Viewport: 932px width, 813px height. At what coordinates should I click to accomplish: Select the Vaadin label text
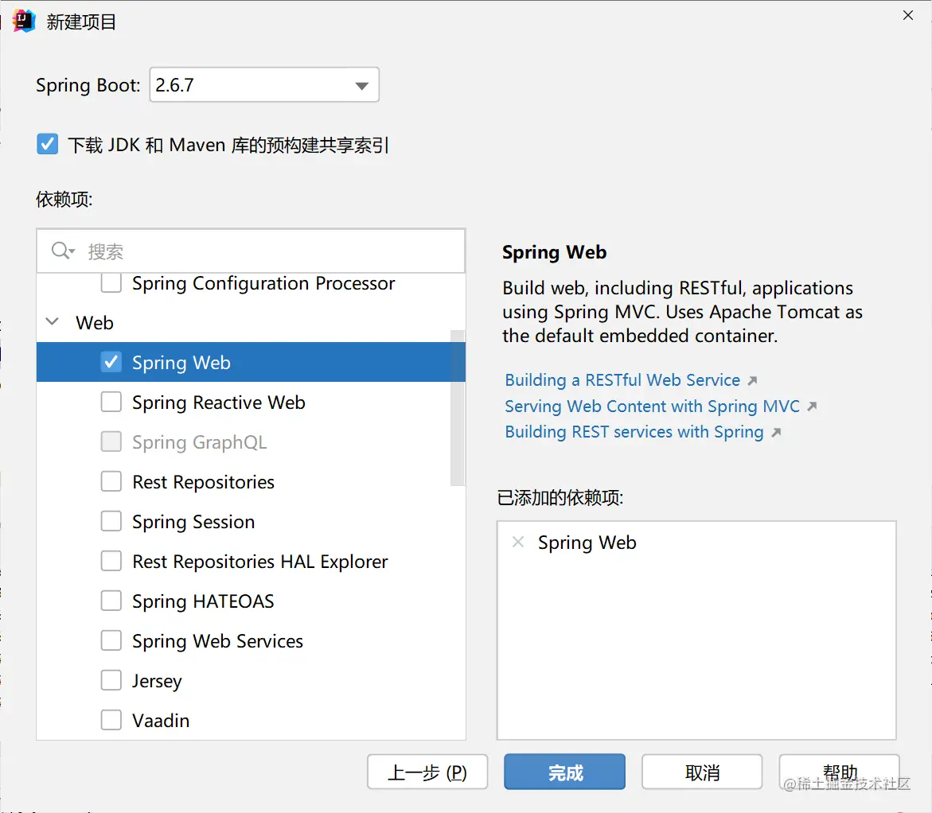[161, 720]
